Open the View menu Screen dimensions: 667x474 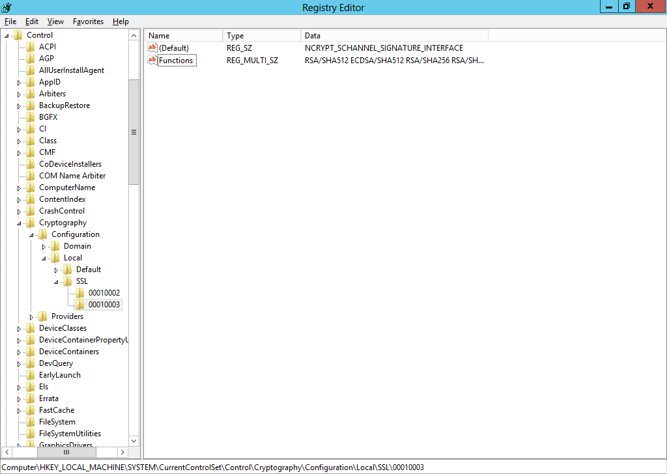55,21
